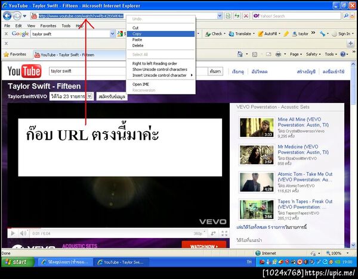Click the video progress bar
Image resolution: width=358 pixels, height=279 pixels.
click(x=118, y=228)
